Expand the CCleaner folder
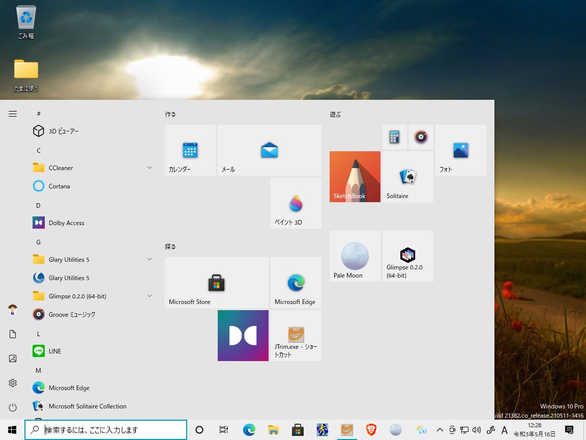This screenshot has width=586, height=440. pyautogui.click(x=92, y=168)
